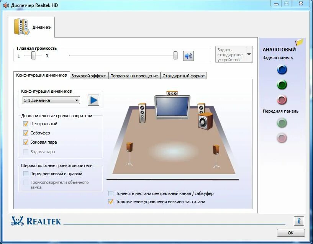Viewport: 313px width, 244px height.
Task: Close the Диспетчер Realtek HD window
Action: 301,4
